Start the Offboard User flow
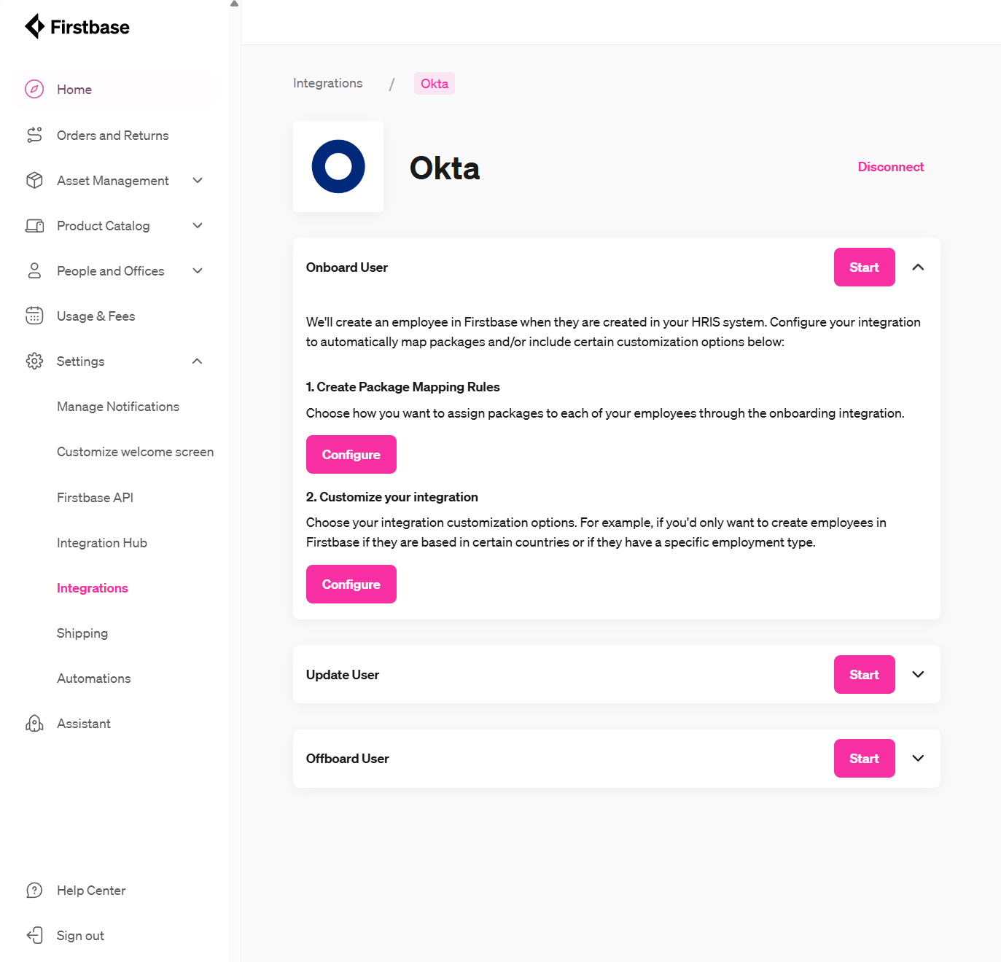 point(864,758)
